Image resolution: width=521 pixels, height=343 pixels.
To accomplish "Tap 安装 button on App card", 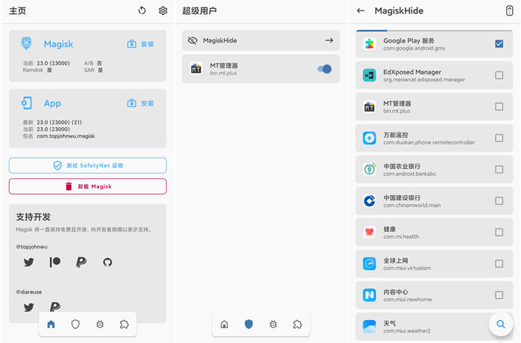I will pos(140,103).
